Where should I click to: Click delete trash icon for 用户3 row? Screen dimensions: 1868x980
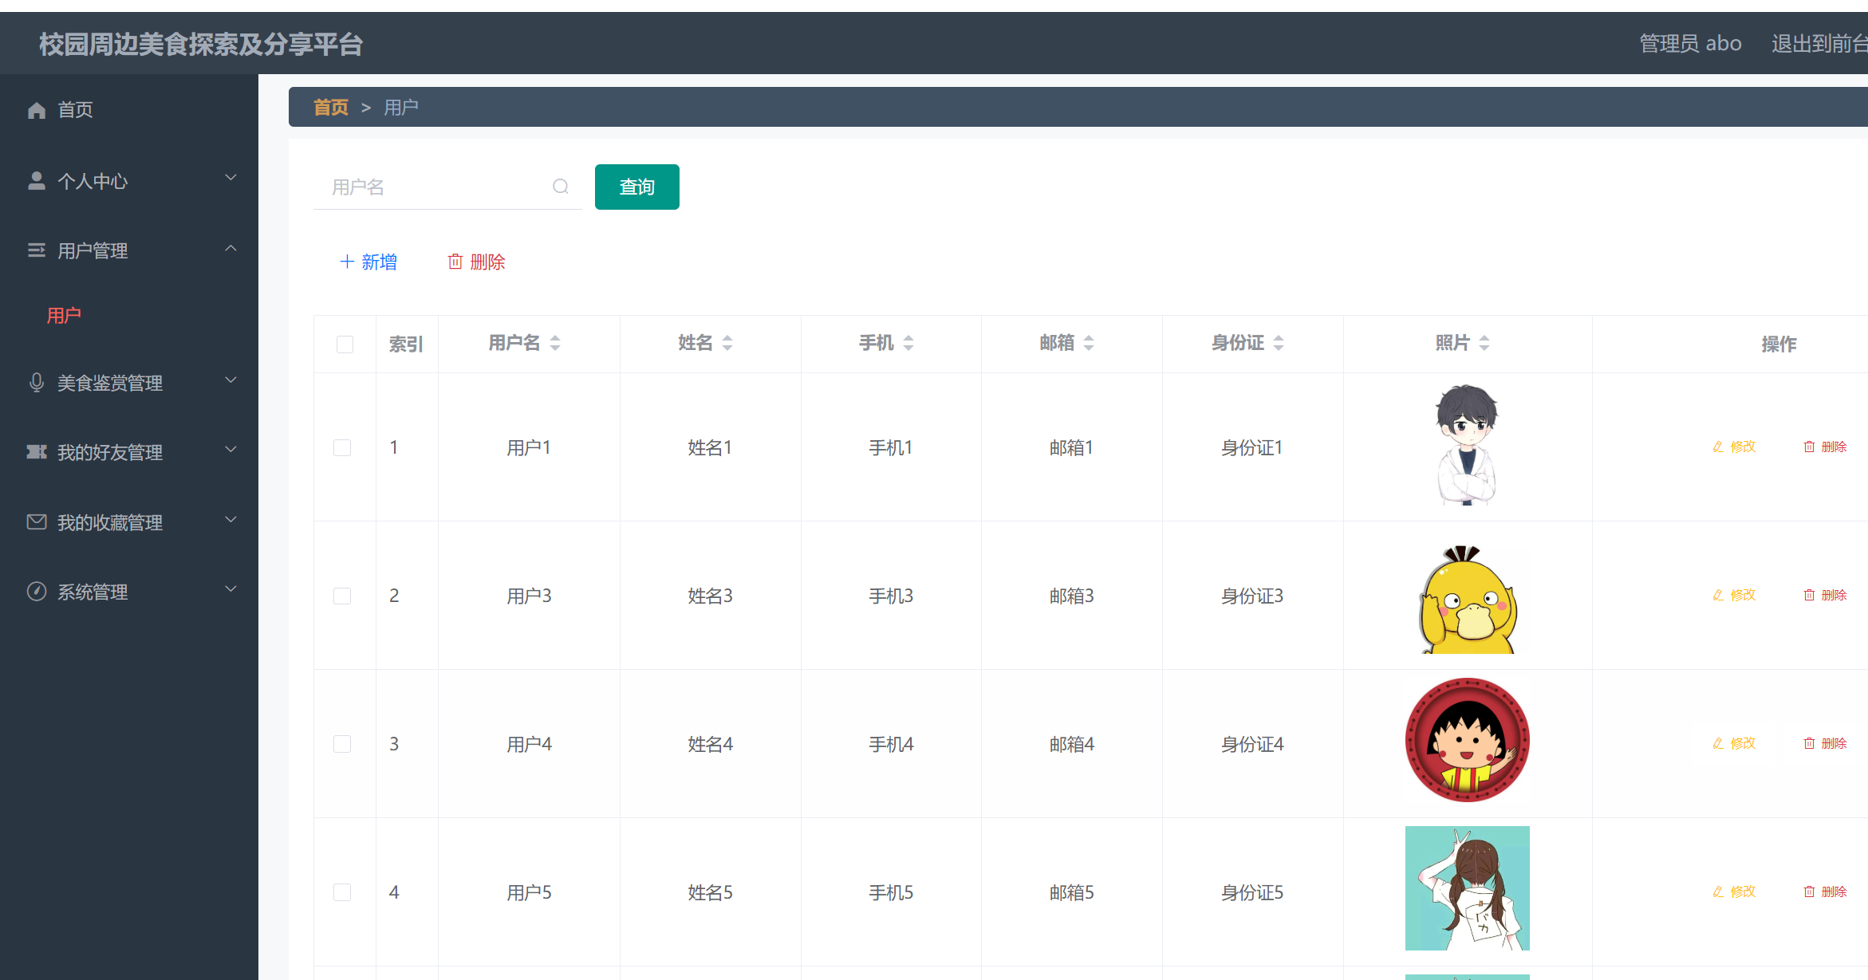[1809, 595]
